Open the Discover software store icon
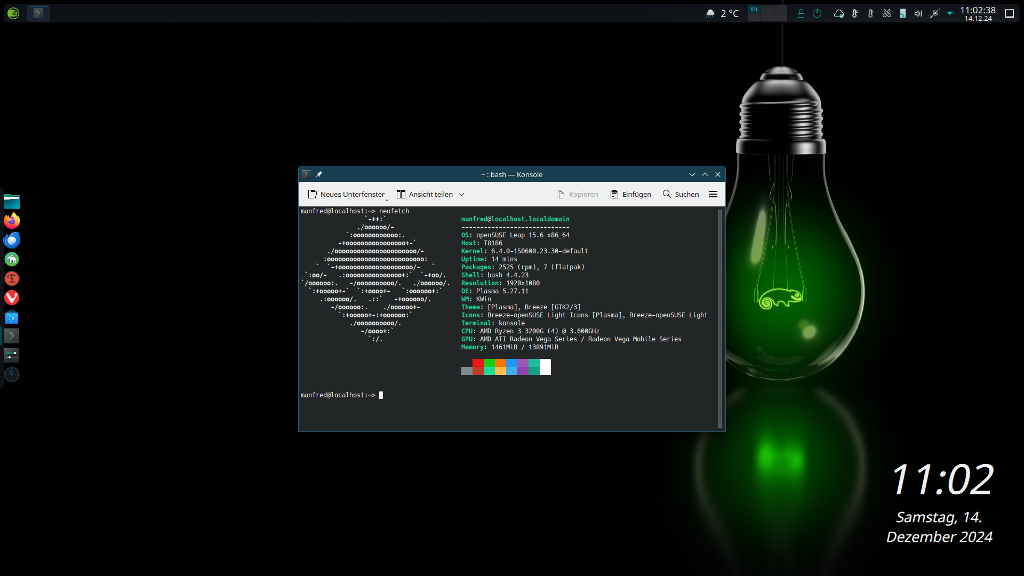1024x576 pixels. (12, 317)
